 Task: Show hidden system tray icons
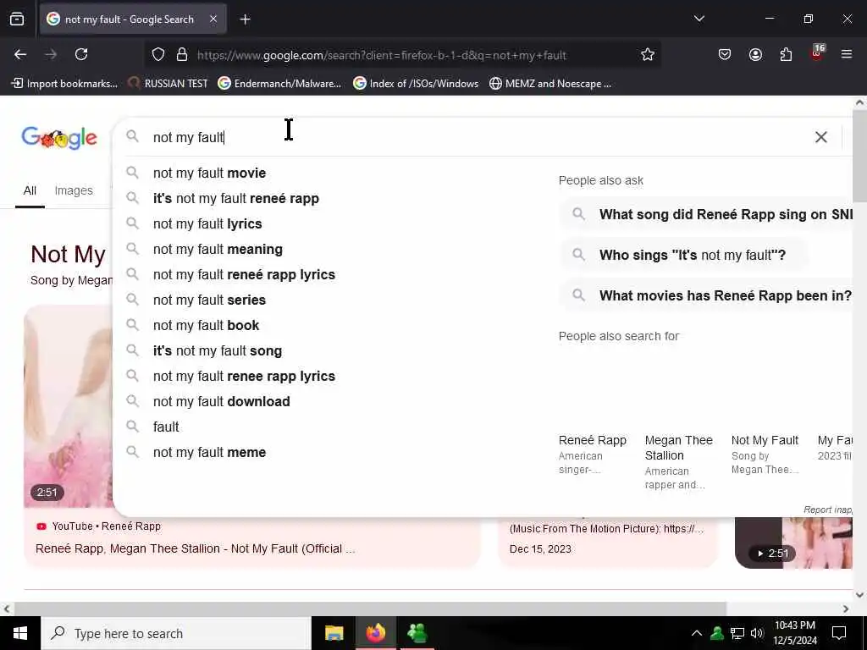(697, 633)
